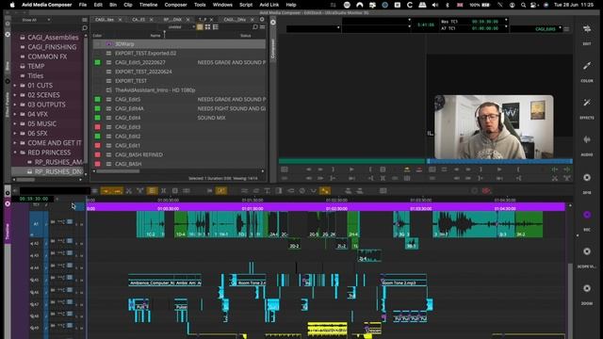Click the record monitor Play button

(499, 169)
